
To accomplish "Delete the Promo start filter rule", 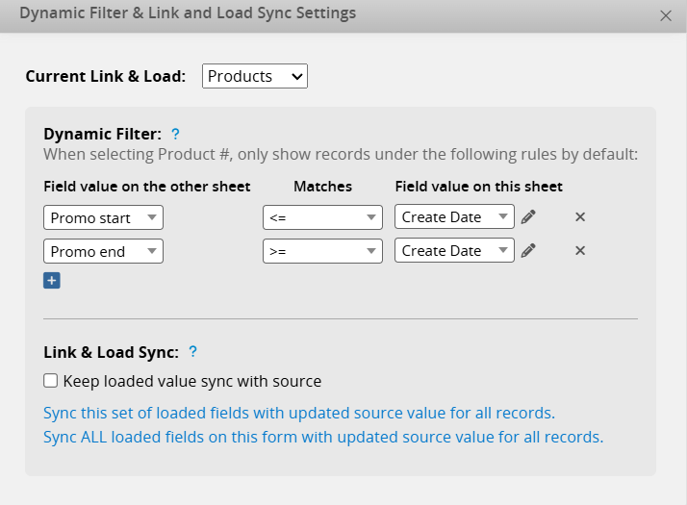I will [x=580, y=217].
